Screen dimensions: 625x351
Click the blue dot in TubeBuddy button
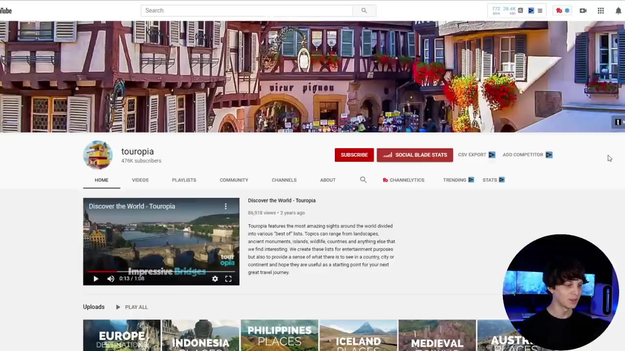point(567,11)
